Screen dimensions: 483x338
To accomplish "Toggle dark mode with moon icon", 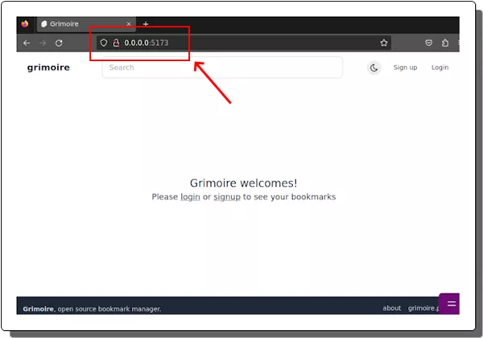I will tap(374, 68).
